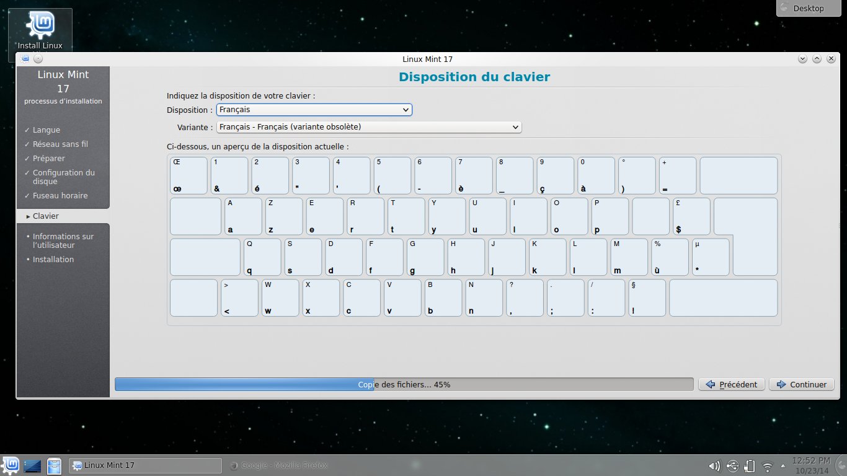Click the '*' / µ key in preview

(711, 257)
